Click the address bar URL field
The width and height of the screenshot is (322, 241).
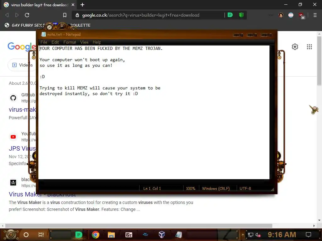click(x=141, y=15)
